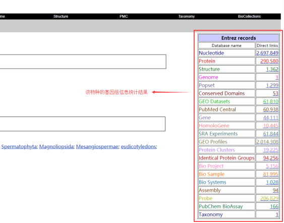Image resolution: width=284 pixels, height=223 pixels.
Task: Follow the SRA Experiments link 61,844
Action: [x=270, y=134]
